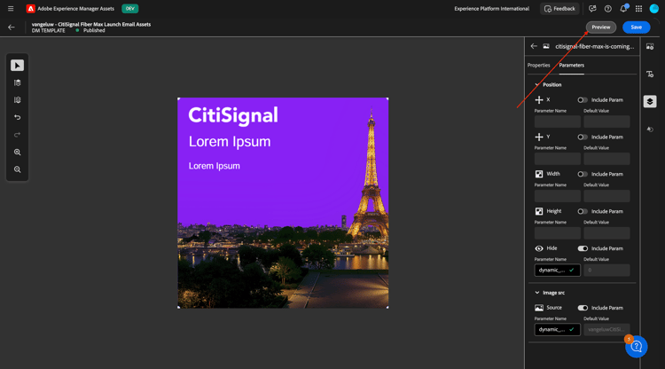Click Y Default Value field
This screenshot has width=665, height=369.
point(606,159)
